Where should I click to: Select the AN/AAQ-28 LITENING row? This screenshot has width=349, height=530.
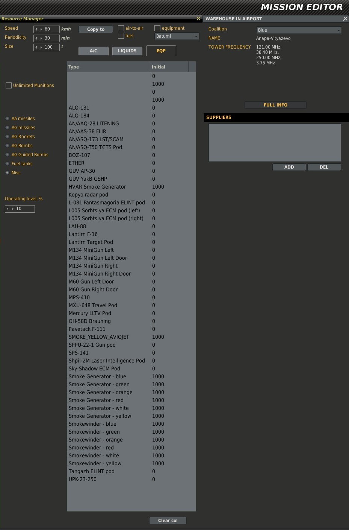(x=131, y=123)
